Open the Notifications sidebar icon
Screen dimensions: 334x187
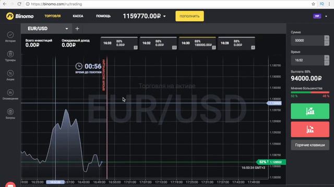10,92
